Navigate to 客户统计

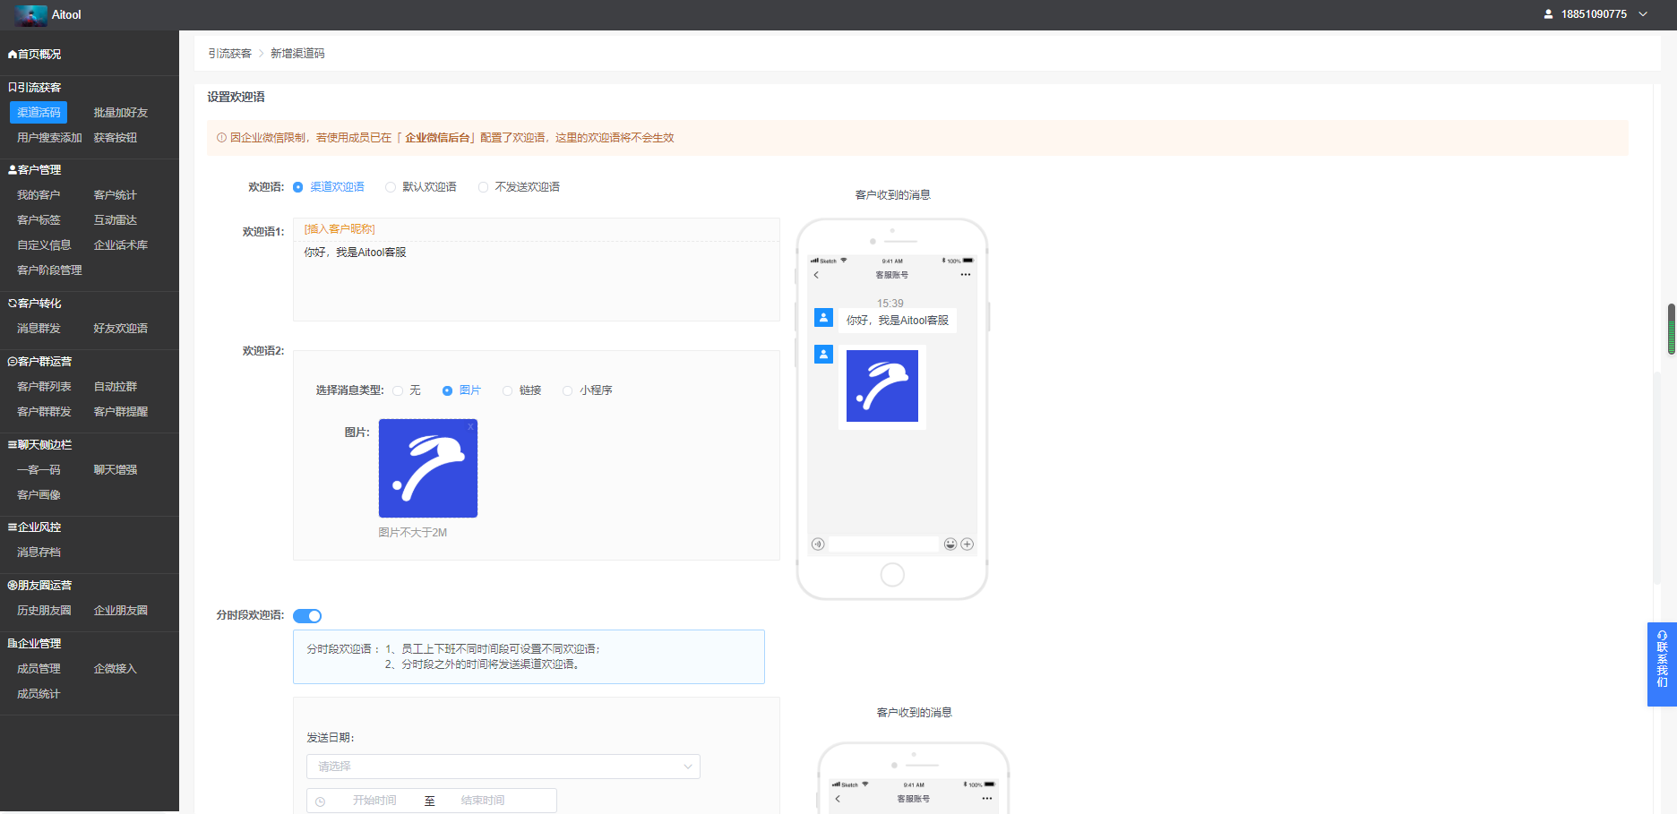[x=116, y=195]
